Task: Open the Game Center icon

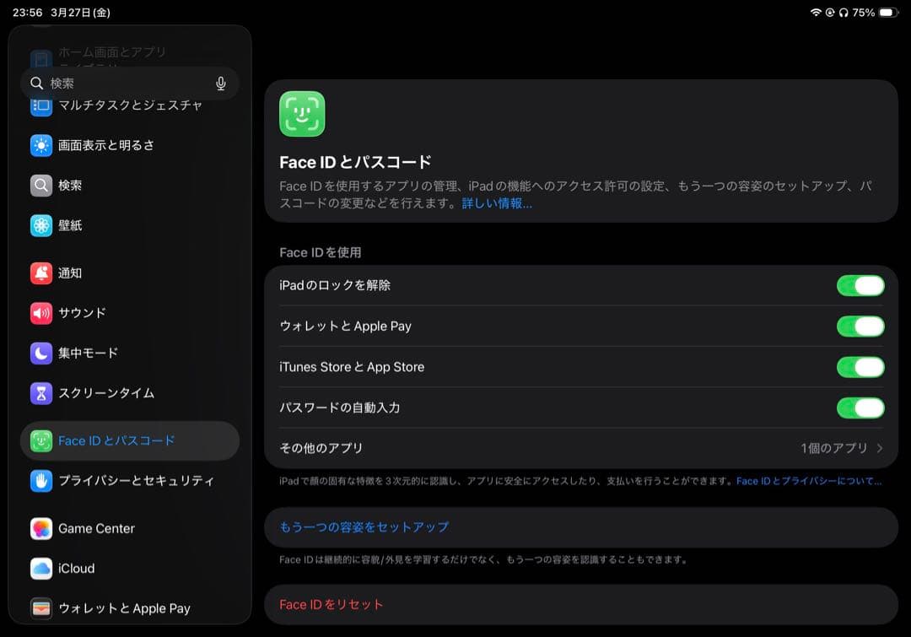Action: point(41,529)
